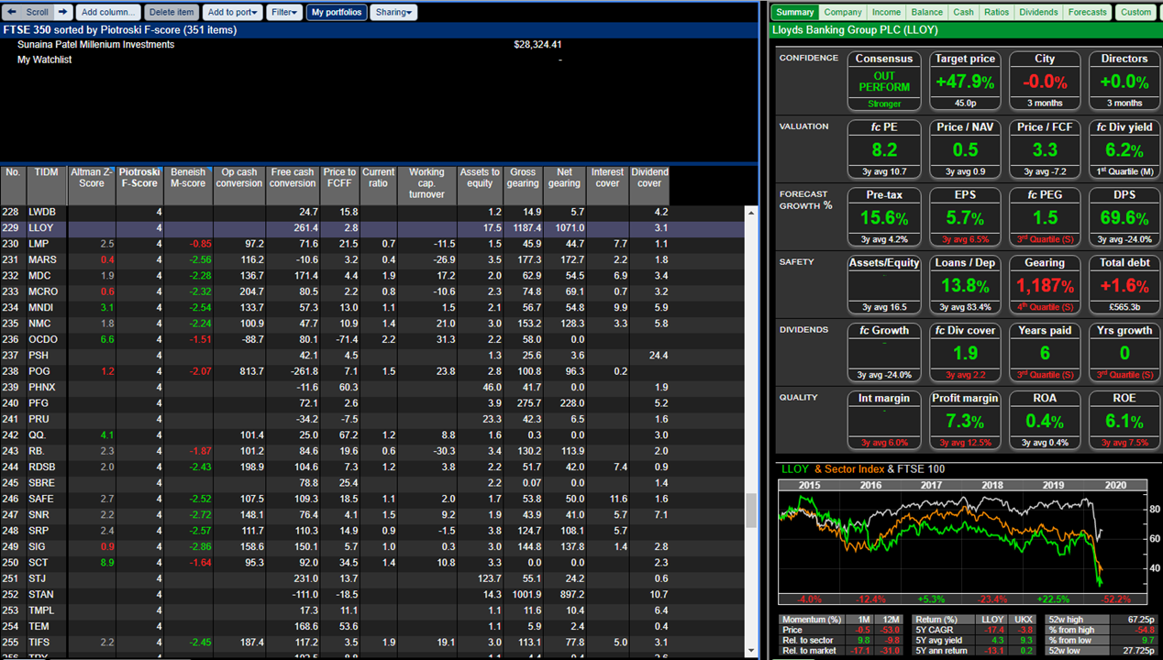
Task: Switch to the Forecasts tab
Action: pos(1088,12)
